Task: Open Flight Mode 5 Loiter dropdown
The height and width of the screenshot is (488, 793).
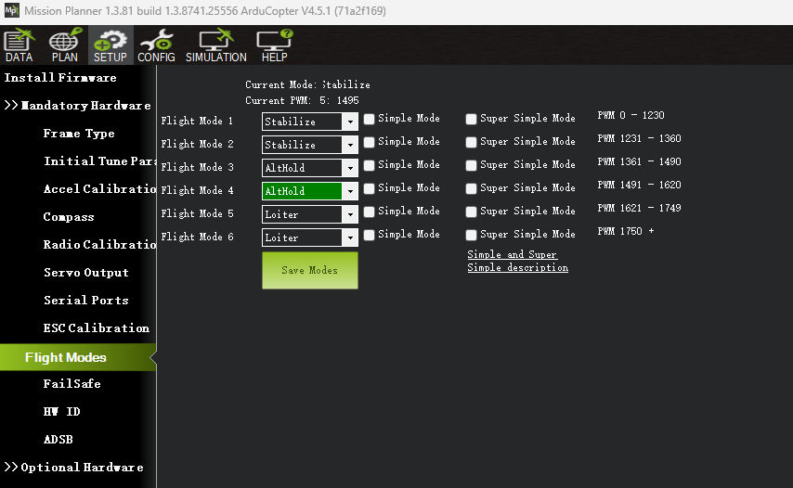Action: 309,214
